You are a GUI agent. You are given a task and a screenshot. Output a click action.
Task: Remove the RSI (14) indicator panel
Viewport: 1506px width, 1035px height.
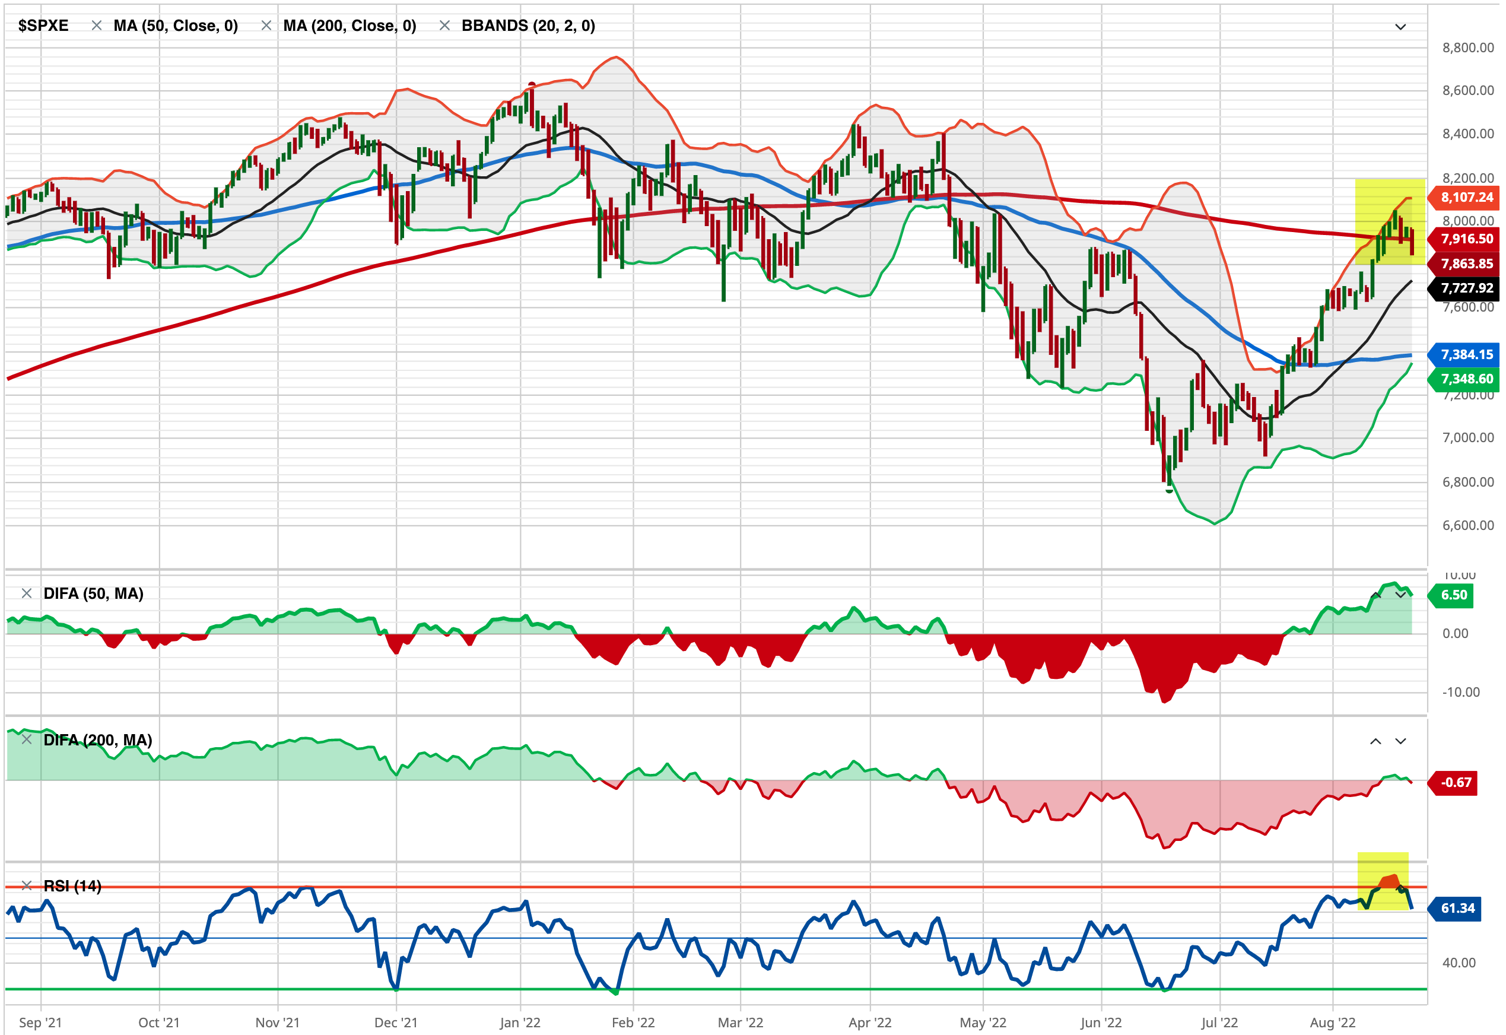[27, 887]
